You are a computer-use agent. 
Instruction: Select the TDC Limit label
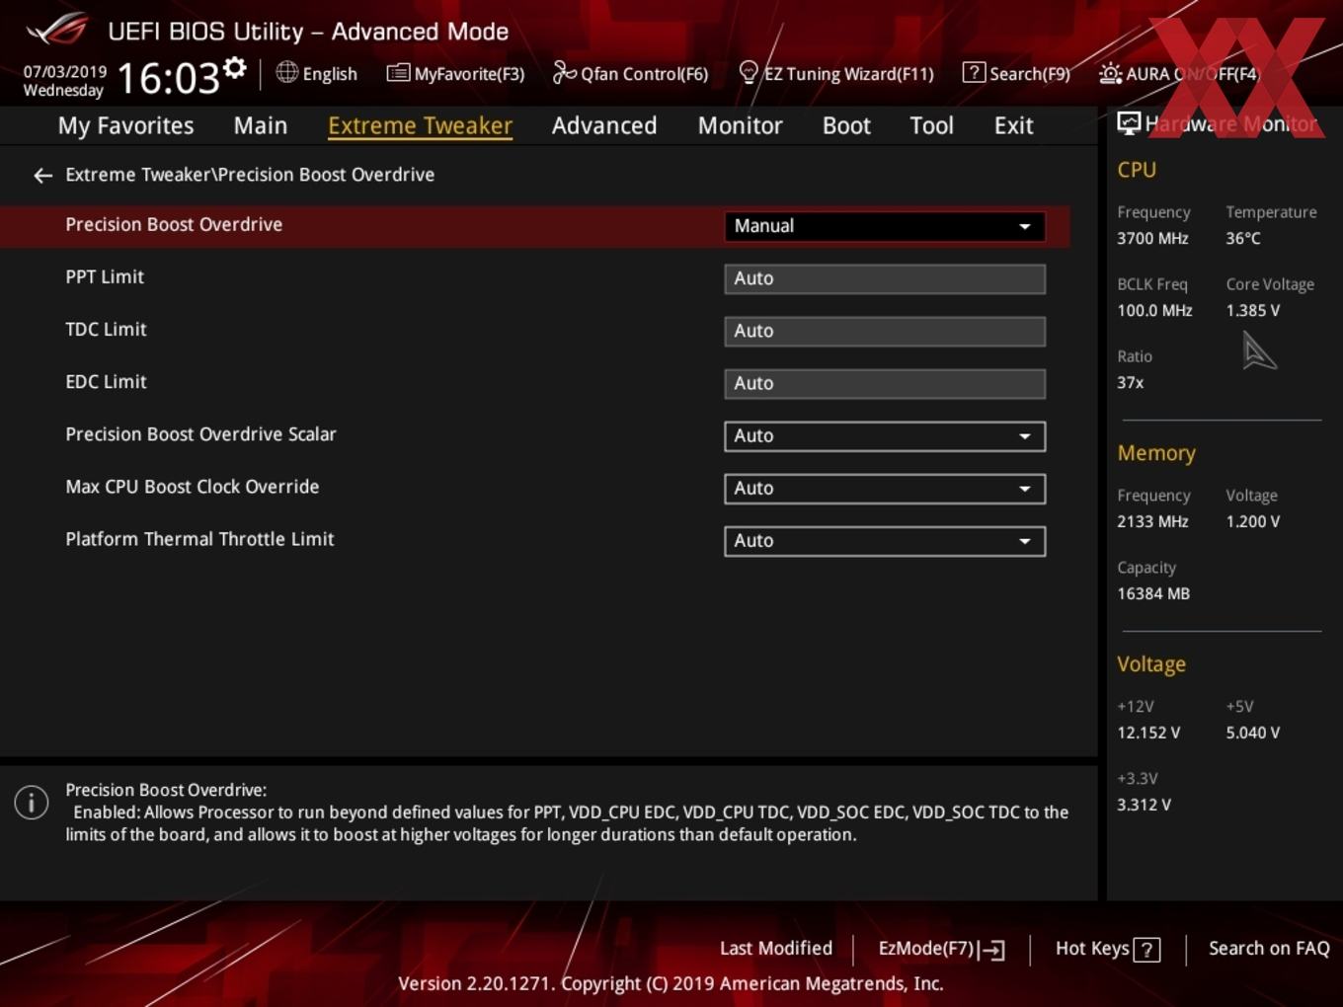(x=106, y=330)
